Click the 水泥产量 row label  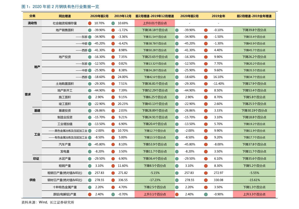coord(65,159)
